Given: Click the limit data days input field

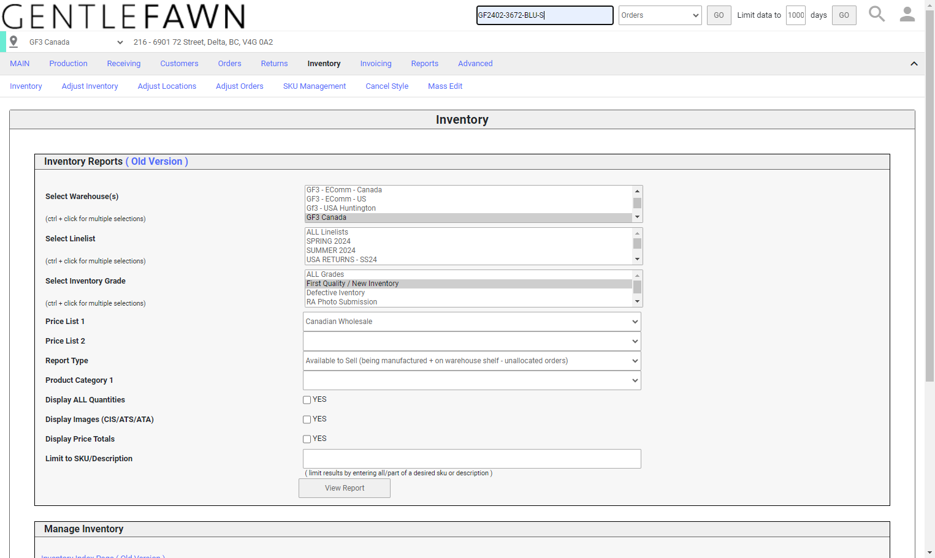Looking at the screenshot, I should 796,15.
